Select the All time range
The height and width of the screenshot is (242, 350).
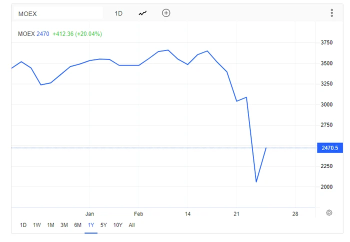[132, 225]
